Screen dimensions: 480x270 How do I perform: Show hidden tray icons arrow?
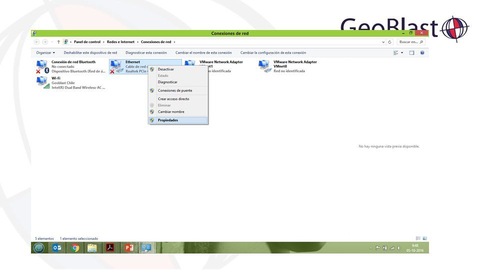(x=370, y=248)
